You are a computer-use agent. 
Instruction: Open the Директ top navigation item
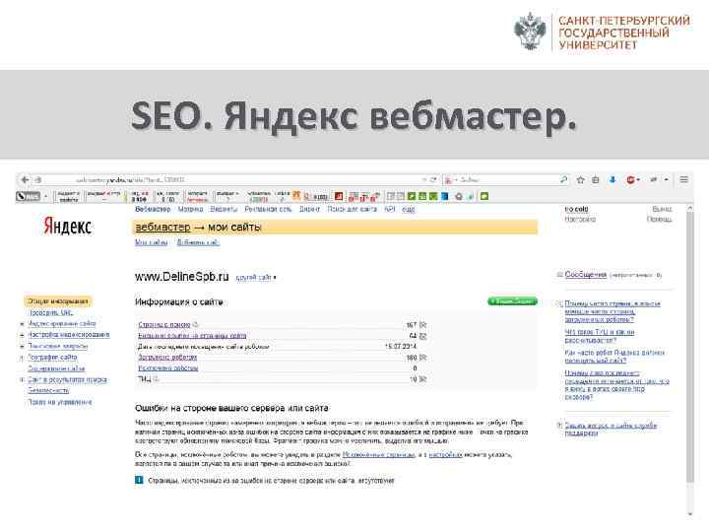coord(309,209)
